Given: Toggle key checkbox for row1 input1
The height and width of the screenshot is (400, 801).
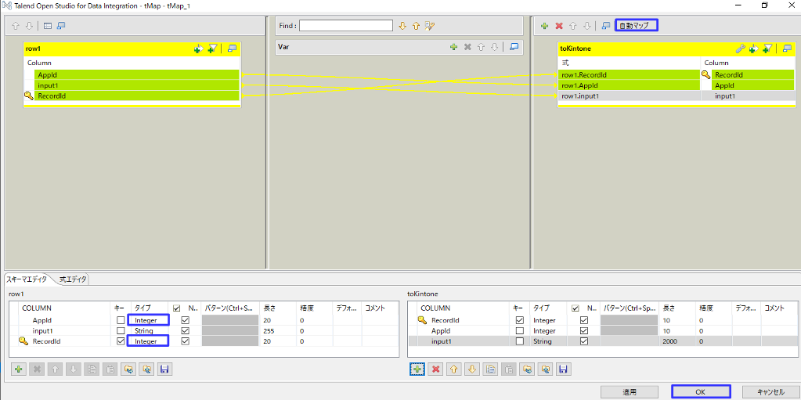Looking at the screenshot, I should point(121,330).
